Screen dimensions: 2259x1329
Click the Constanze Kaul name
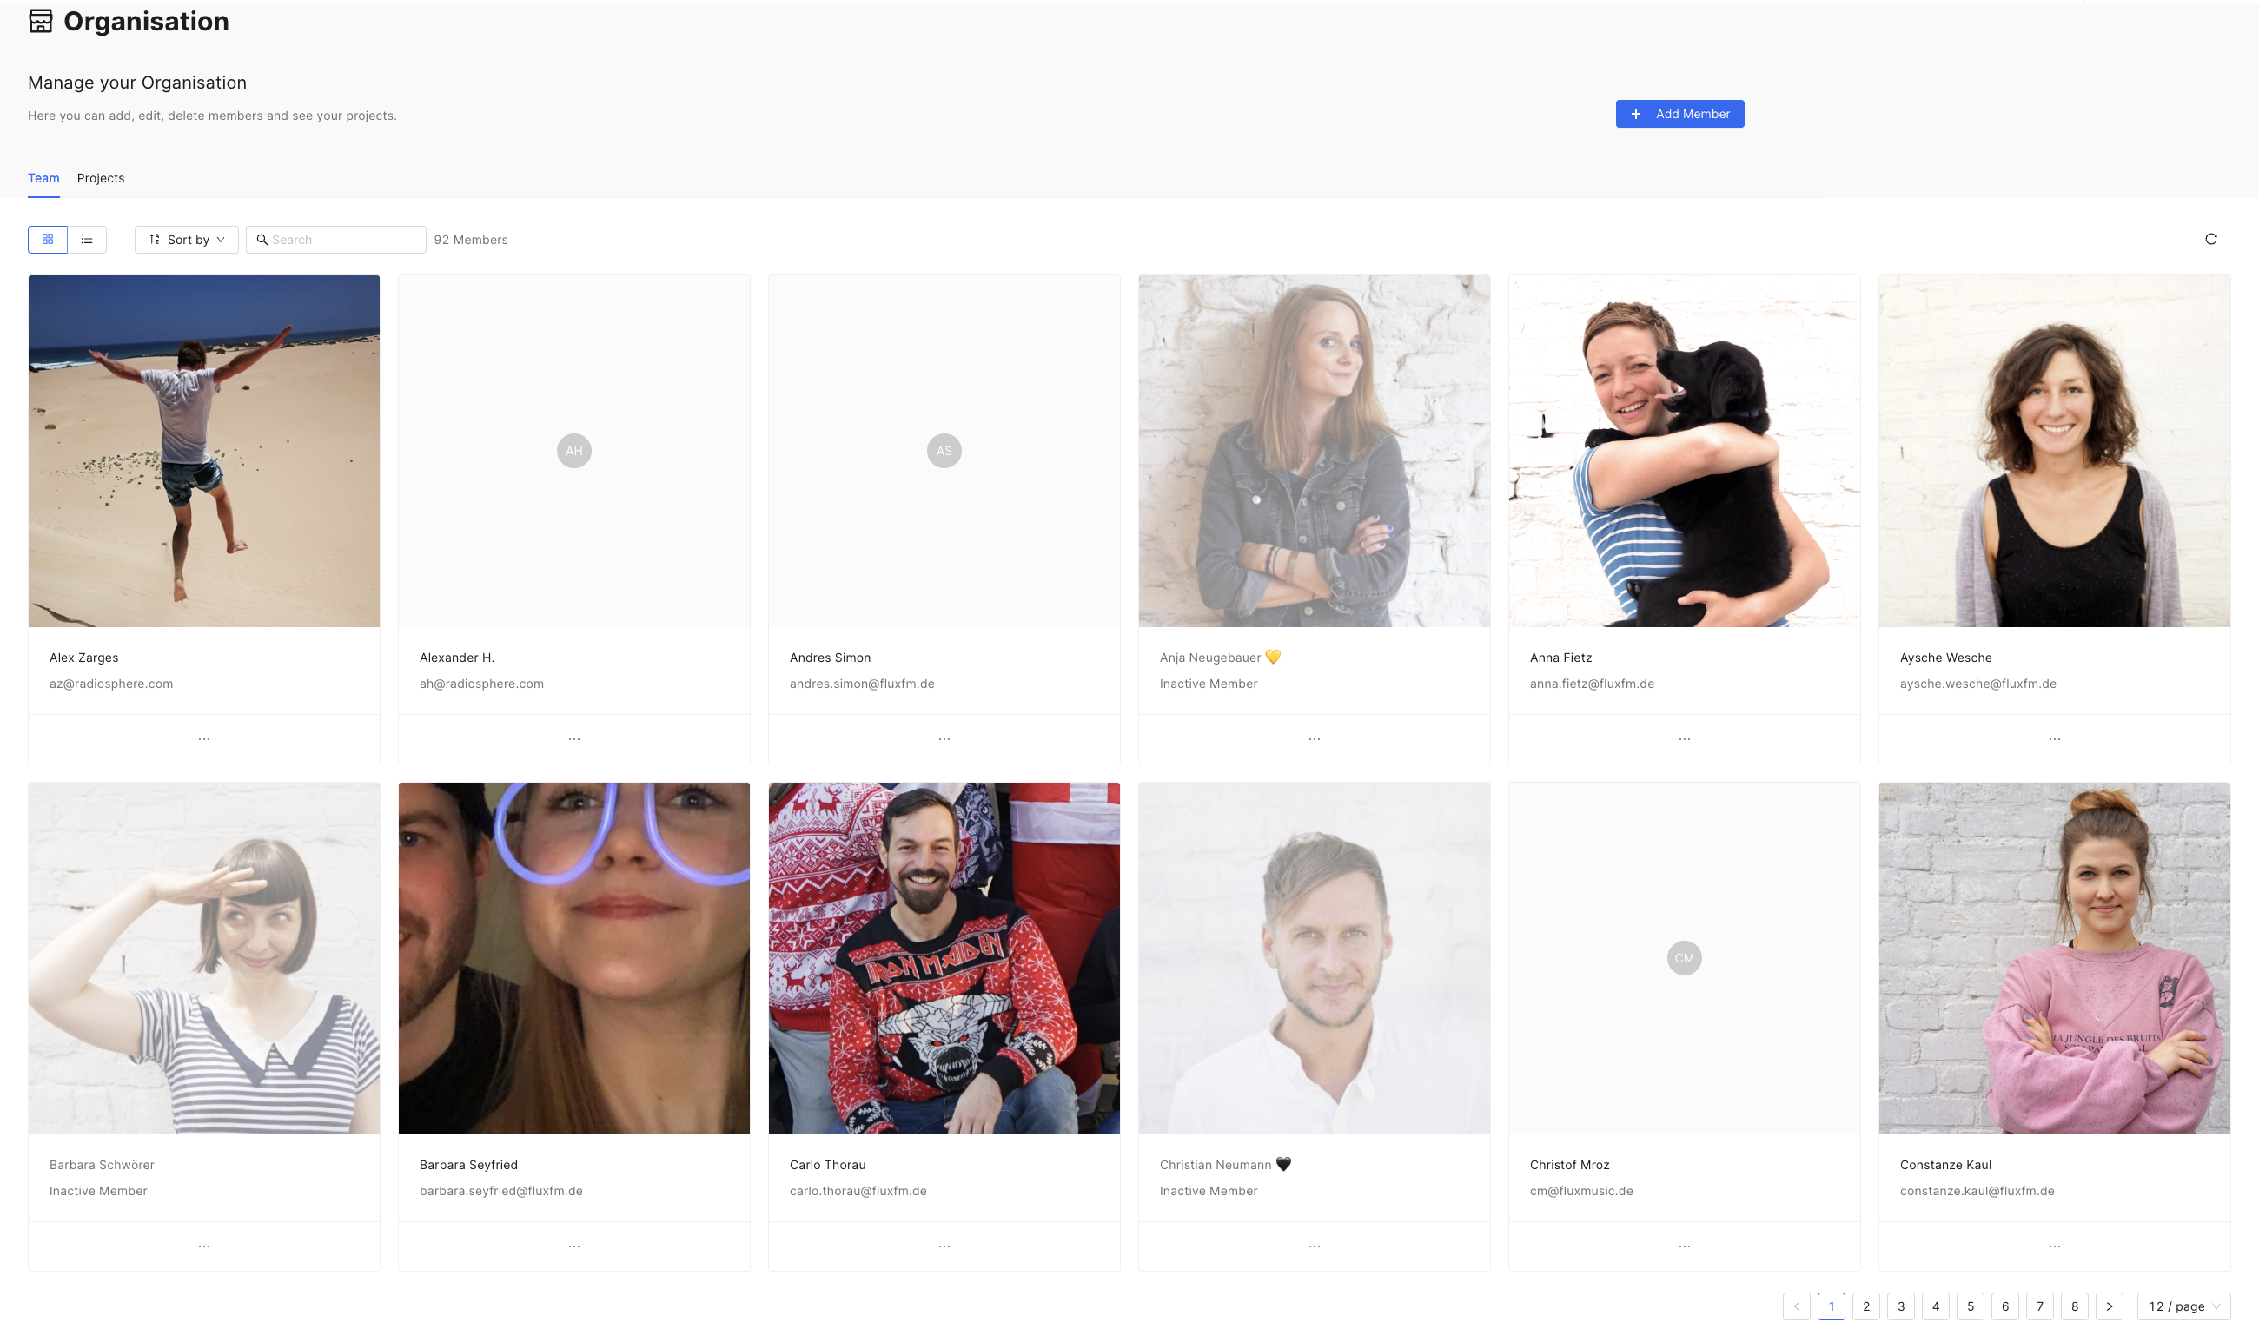1946,1165
